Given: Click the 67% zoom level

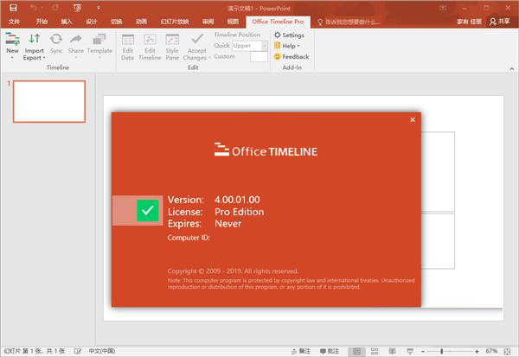Looking at the screenshot, I should (x=491, y=351).
